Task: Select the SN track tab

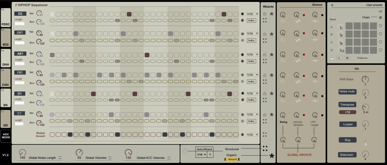Action: pos(6,98)
